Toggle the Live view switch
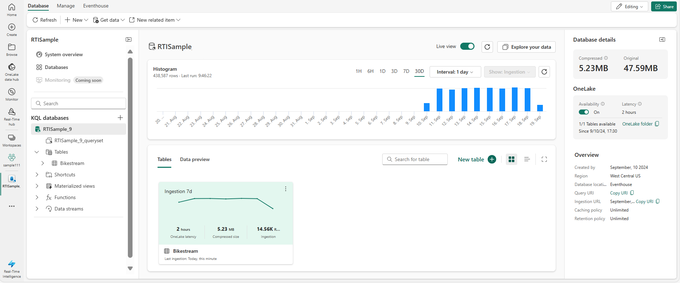Viewport: 680px width, 283px height. click(467, 46)
